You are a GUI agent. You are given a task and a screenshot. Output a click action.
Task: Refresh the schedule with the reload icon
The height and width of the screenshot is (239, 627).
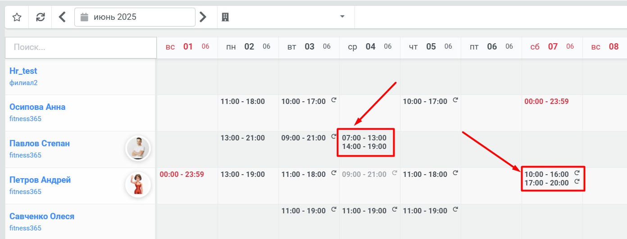(x=41, y=17)
